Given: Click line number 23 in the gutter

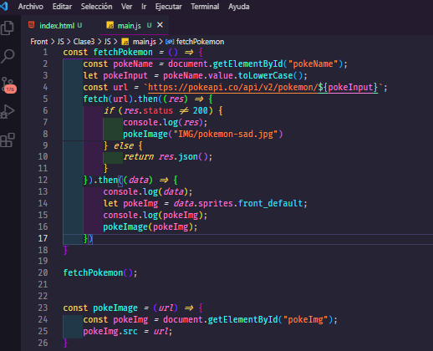Looking at the screenshot, I should (43, 308).
